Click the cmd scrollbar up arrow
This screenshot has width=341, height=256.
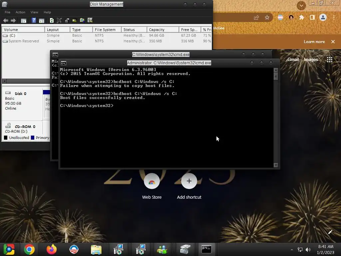pos(276,70)
